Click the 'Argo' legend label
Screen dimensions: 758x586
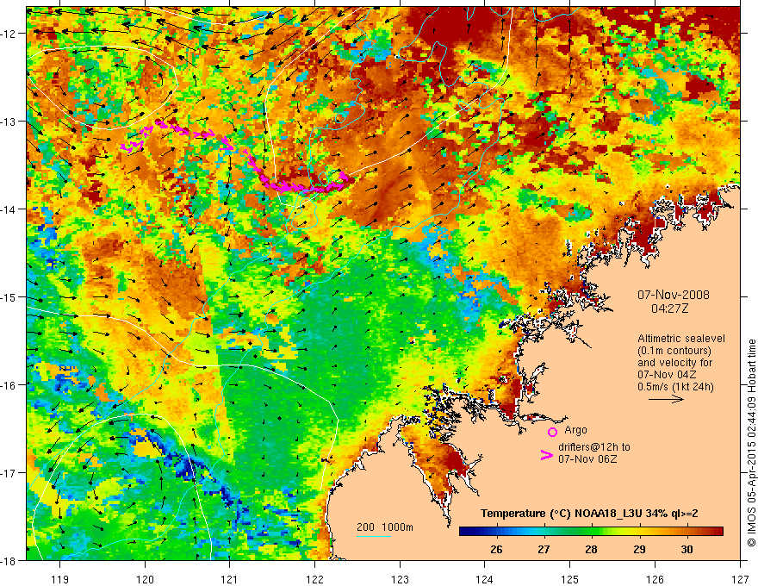(575, 430)
